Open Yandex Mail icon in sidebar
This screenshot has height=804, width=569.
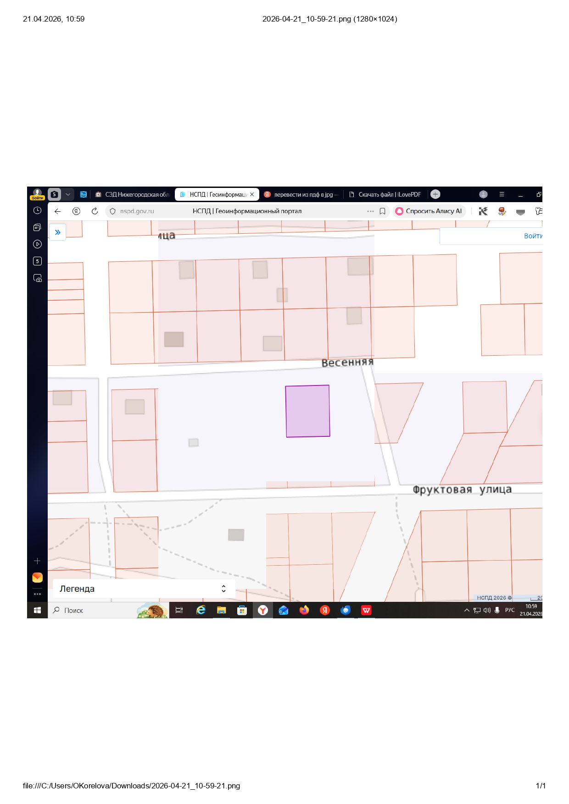(38, 578)
